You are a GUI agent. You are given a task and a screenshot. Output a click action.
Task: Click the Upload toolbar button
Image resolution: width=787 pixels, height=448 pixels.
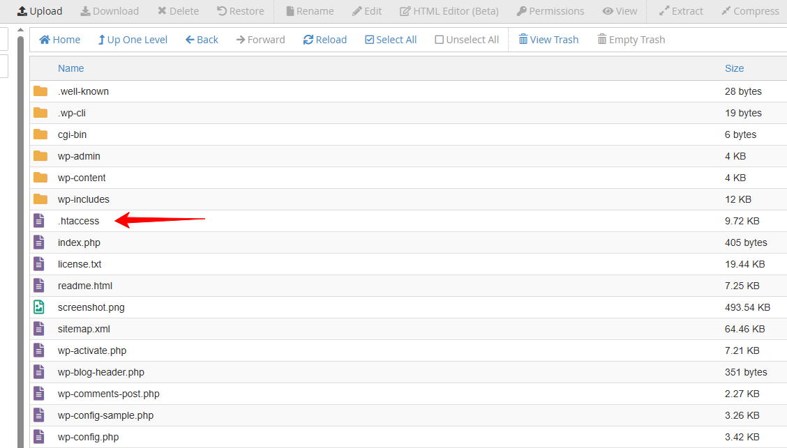tap(40, 11)
